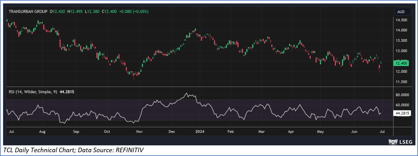Click the 13.500 price axis label
Image resolution: width=418 pixels, height=156 pixels.
tap(402, 41)
